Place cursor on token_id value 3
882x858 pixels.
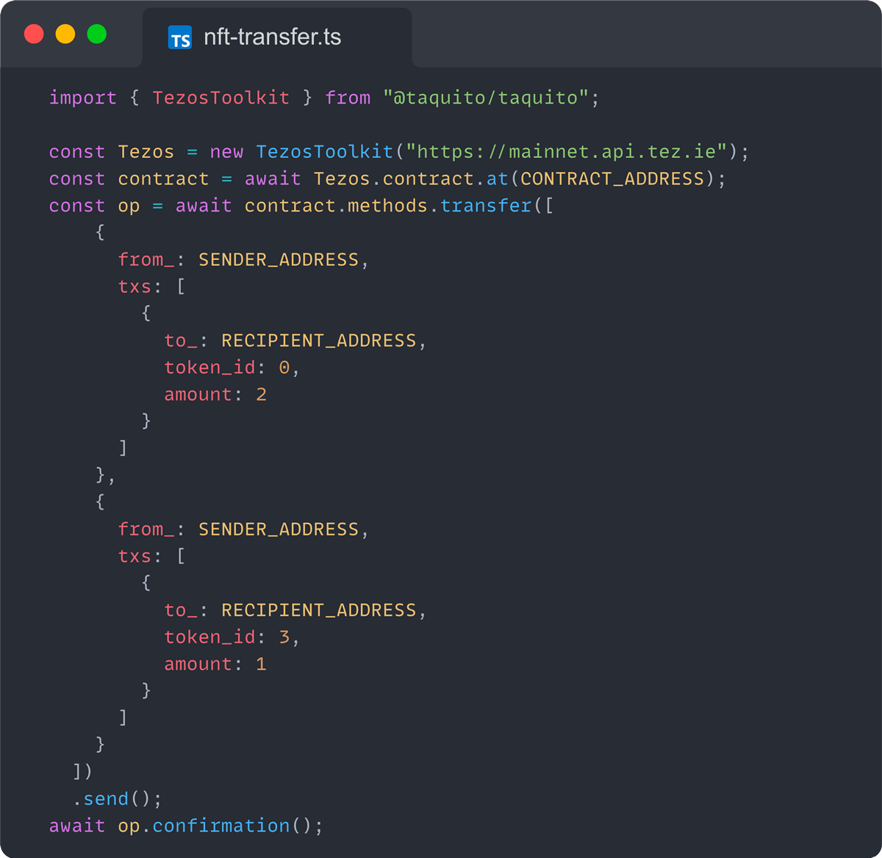click(284, 637)
